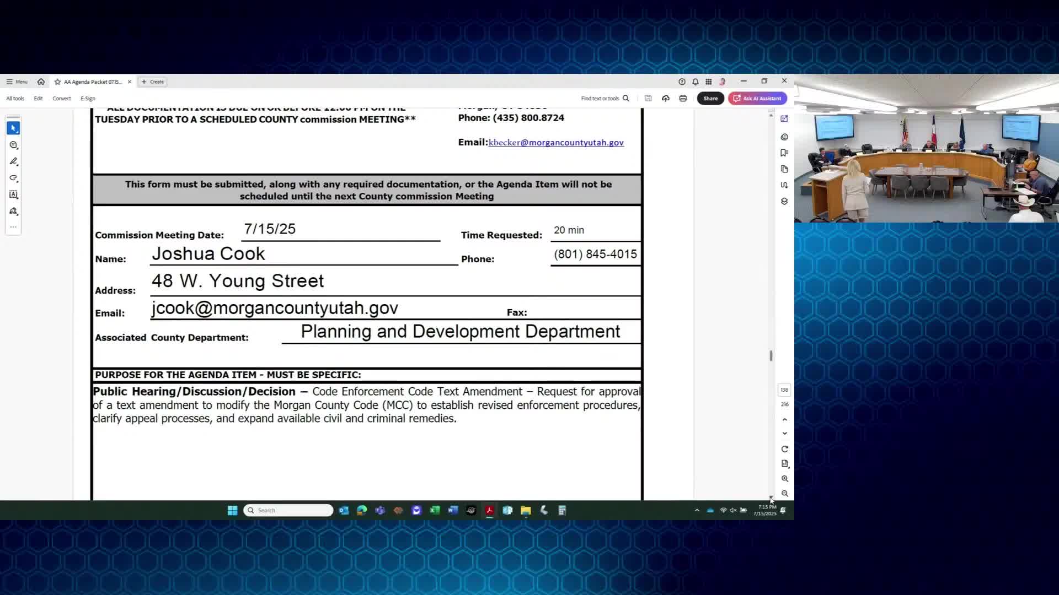Image resolution: width=1059 pixels, height=595 pixels.
Task: Open the layers panel icon on the right
Action: [x=784, y=201]
